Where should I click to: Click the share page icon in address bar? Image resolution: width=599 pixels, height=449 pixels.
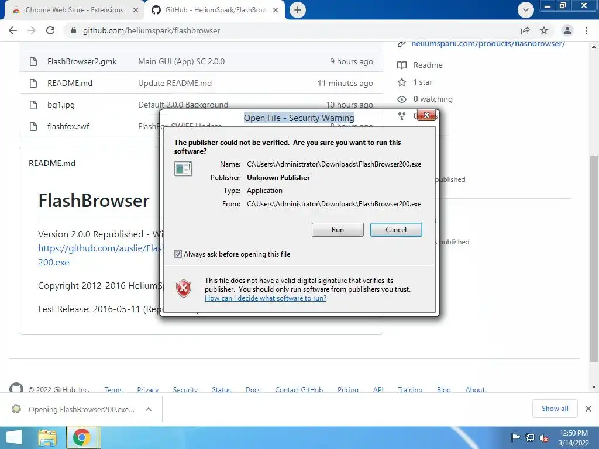coord(525,30)
